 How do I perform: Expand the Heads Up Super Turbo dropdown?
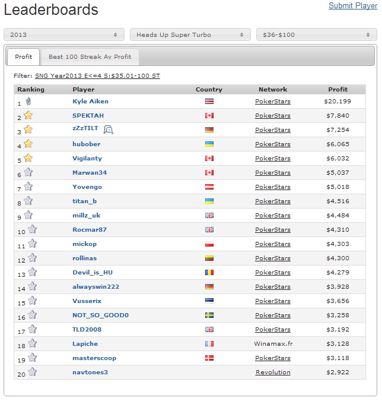click(190, 35)
